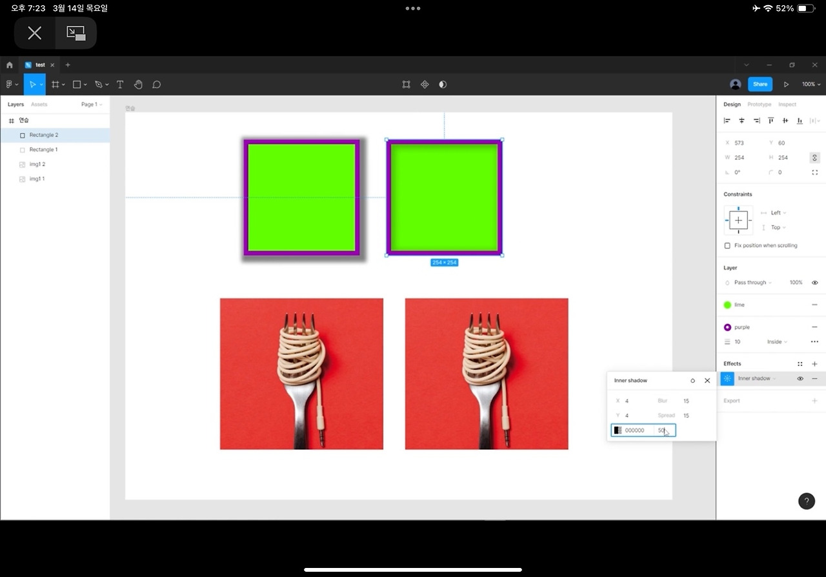The height and width of the screenshot is (577, 826).
Task: Close the Inner shadow popup
Action: 707,381
